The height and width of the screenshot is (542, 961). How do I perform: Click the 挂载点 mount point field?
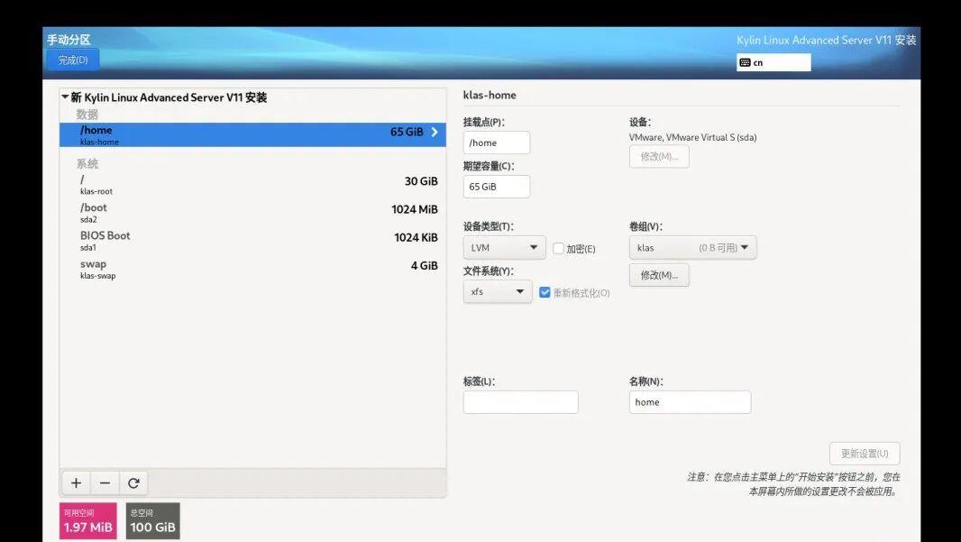tap(497, 142)
